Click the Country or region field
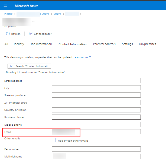Image resolution: width=166 pixels, height=165 pixels. click(x=96, y=110)
